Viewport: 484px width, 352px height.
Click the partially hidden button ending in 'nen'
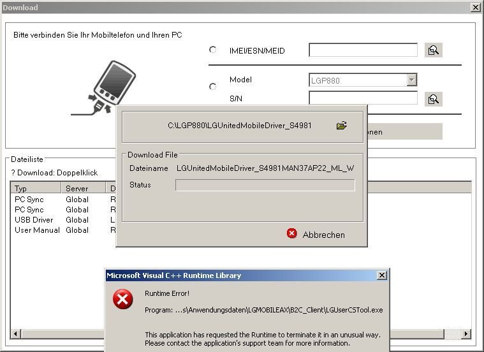coord(405,132)
